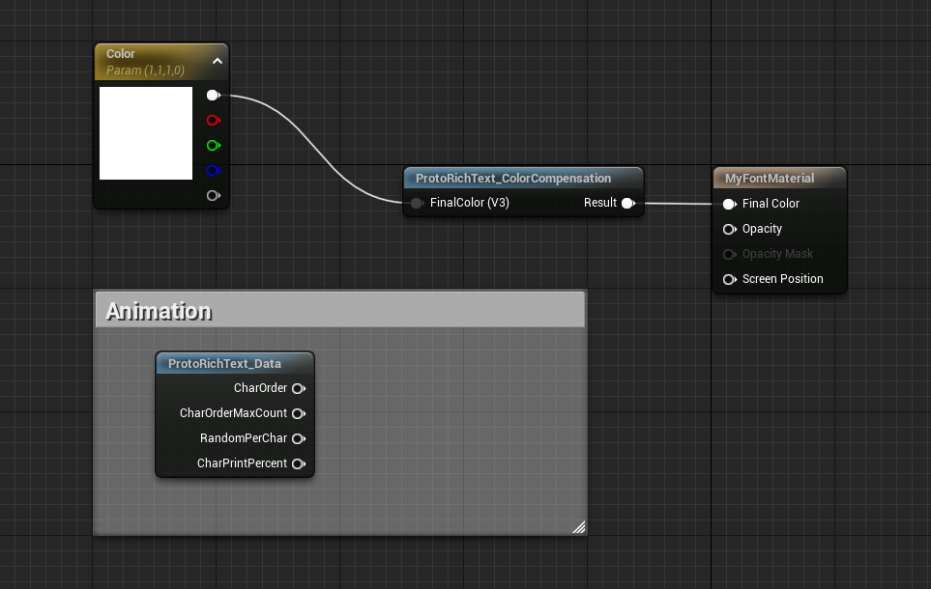Image resolution: width=931 pixels, height=589 pixels.
Task: Click the white RGB output pin on Color node
Action: (x=213, y=96)
